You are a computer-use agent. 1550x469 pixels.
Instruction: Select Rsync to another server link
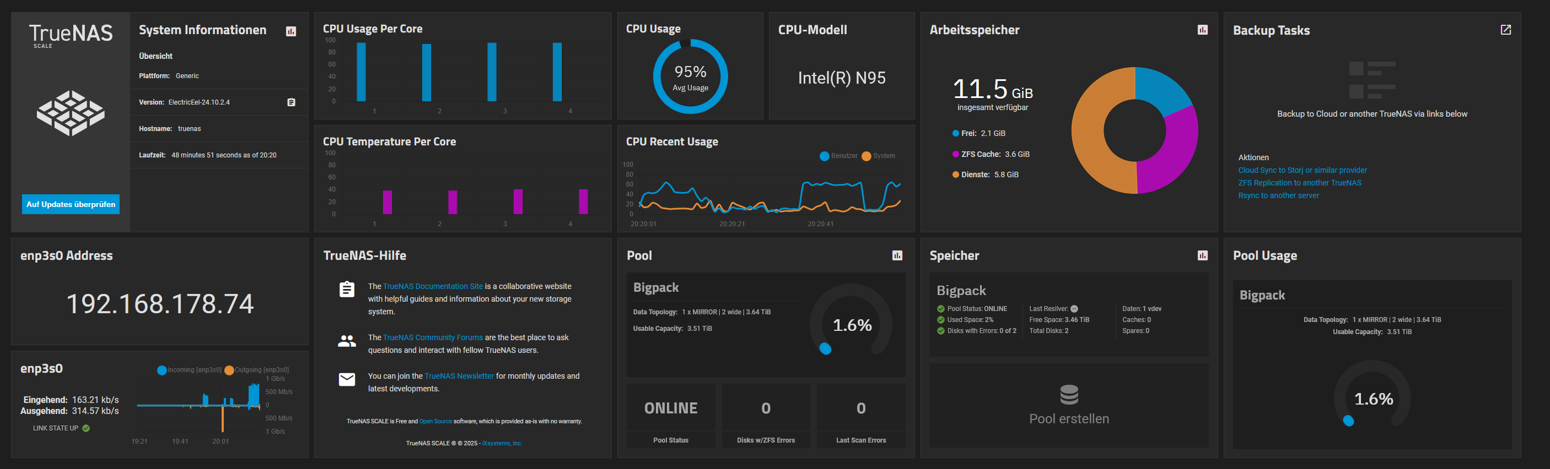coord(1278,195)
